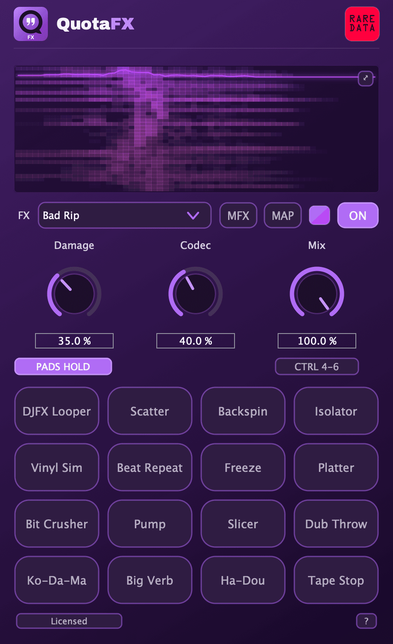Toggle the PADS HOLD button
Image resolution: width=393 pixels, height=644 pixels.
[63, 366]
